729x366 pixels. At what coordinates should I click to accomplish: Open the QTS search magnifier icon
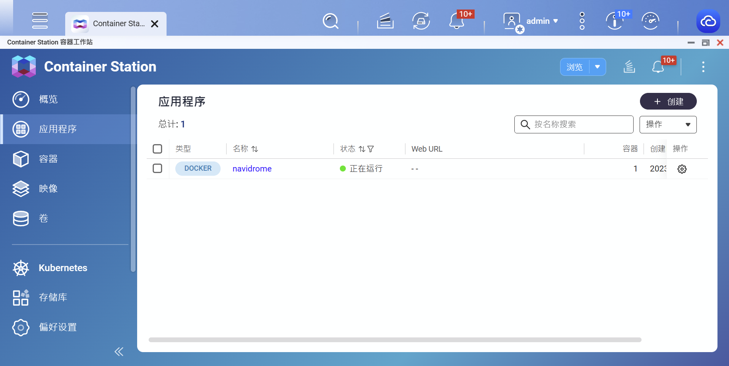pos(330,21)
